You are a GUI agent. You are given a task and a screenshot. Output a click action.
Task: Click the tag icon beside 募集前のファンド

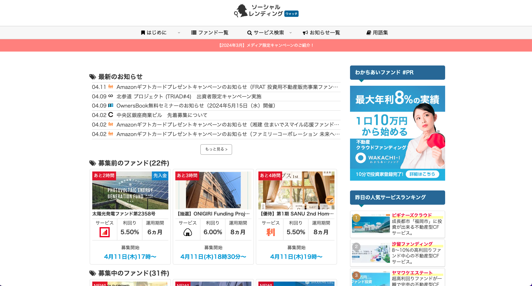(x=93, y=163)
